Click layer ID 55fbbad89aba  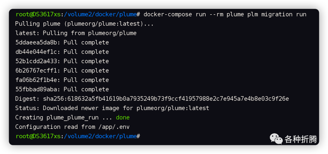click(38, 89)
